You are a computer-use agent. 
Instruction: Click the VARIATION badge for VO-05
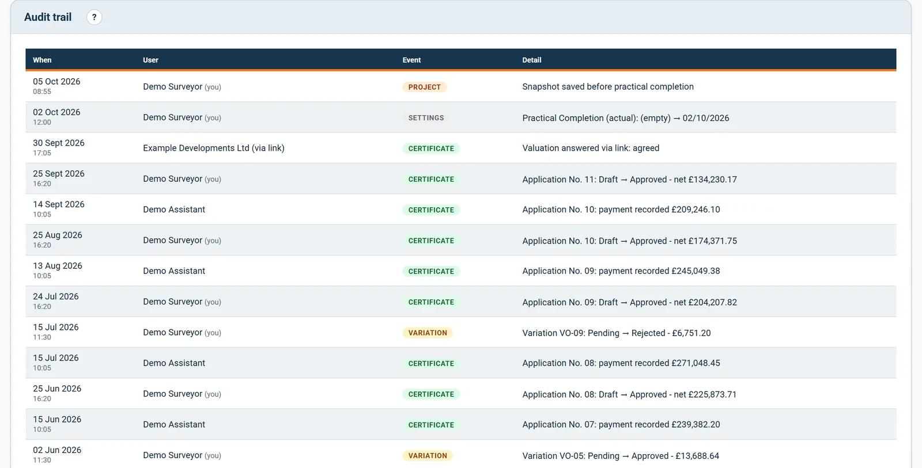click(x=428, y=455)
